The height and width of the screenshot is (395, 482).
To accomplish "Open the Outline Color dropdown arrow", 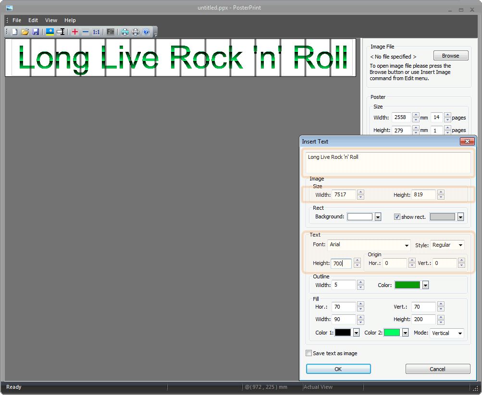I will coord(425,285).
